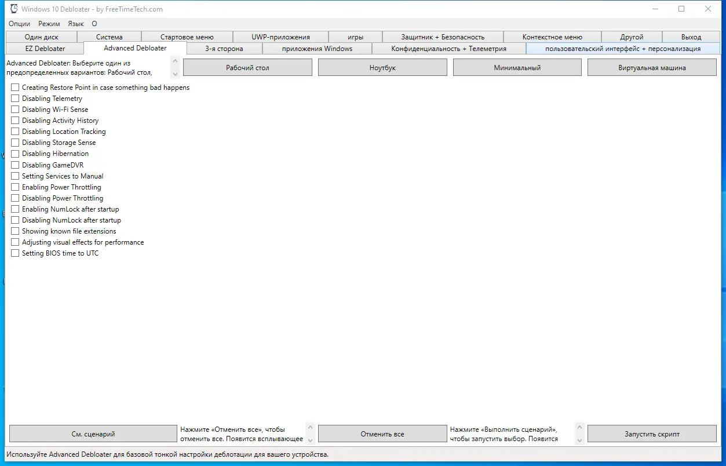Switch to the приложения Windows tab
The width and height of the screenshot is (726, 466).
click(317, 49)
